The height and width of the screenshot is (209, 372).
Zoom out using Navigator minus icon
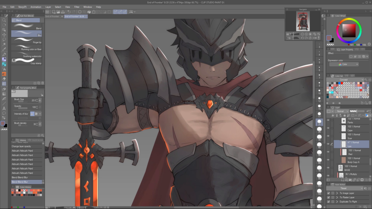click(302, 34)
